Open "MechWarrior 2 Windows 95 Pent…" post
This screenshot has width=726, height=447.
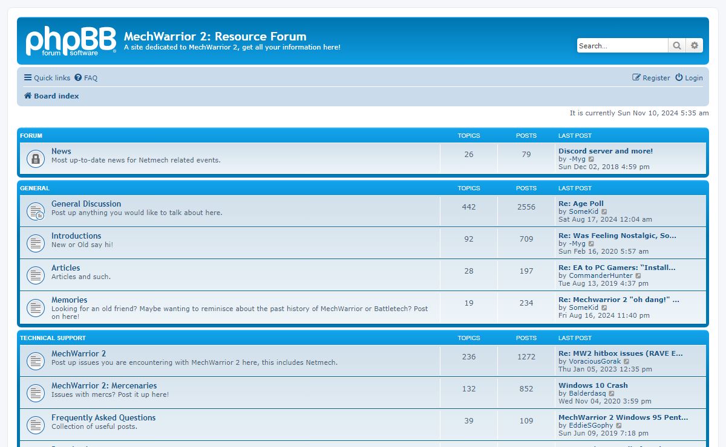[x=623, y=417]
